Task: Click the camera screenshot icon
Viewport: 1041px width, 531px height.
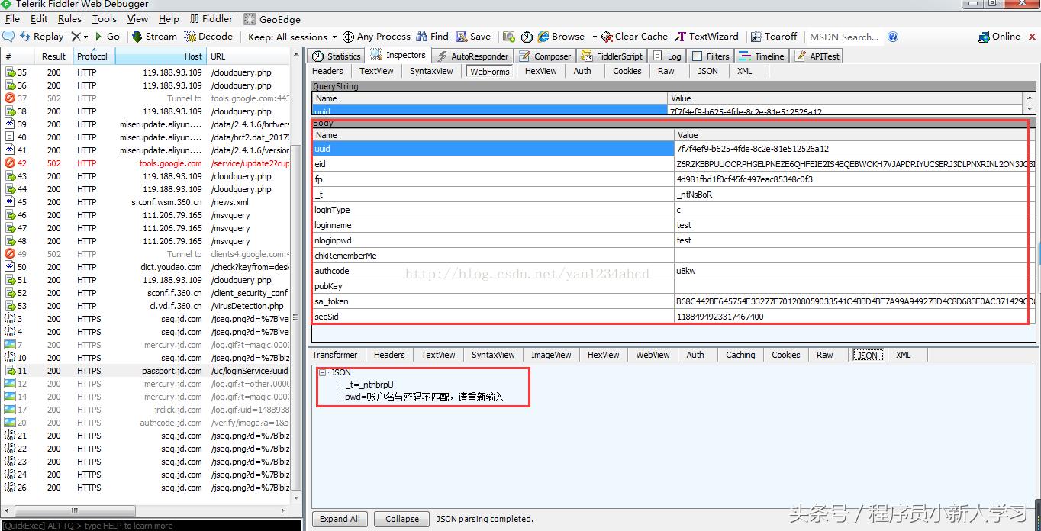Action: tap(508, 36)
